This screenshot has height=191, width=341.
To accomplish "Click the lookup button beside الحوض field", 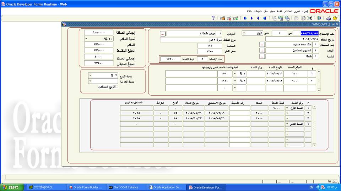I will pos(162,34).
